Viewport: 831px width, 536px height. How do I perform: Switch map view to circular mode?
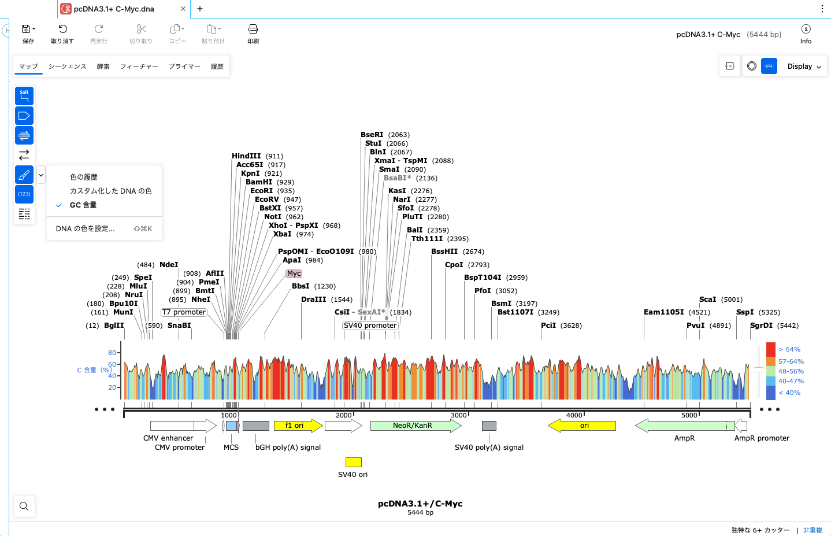click(751, 66)
